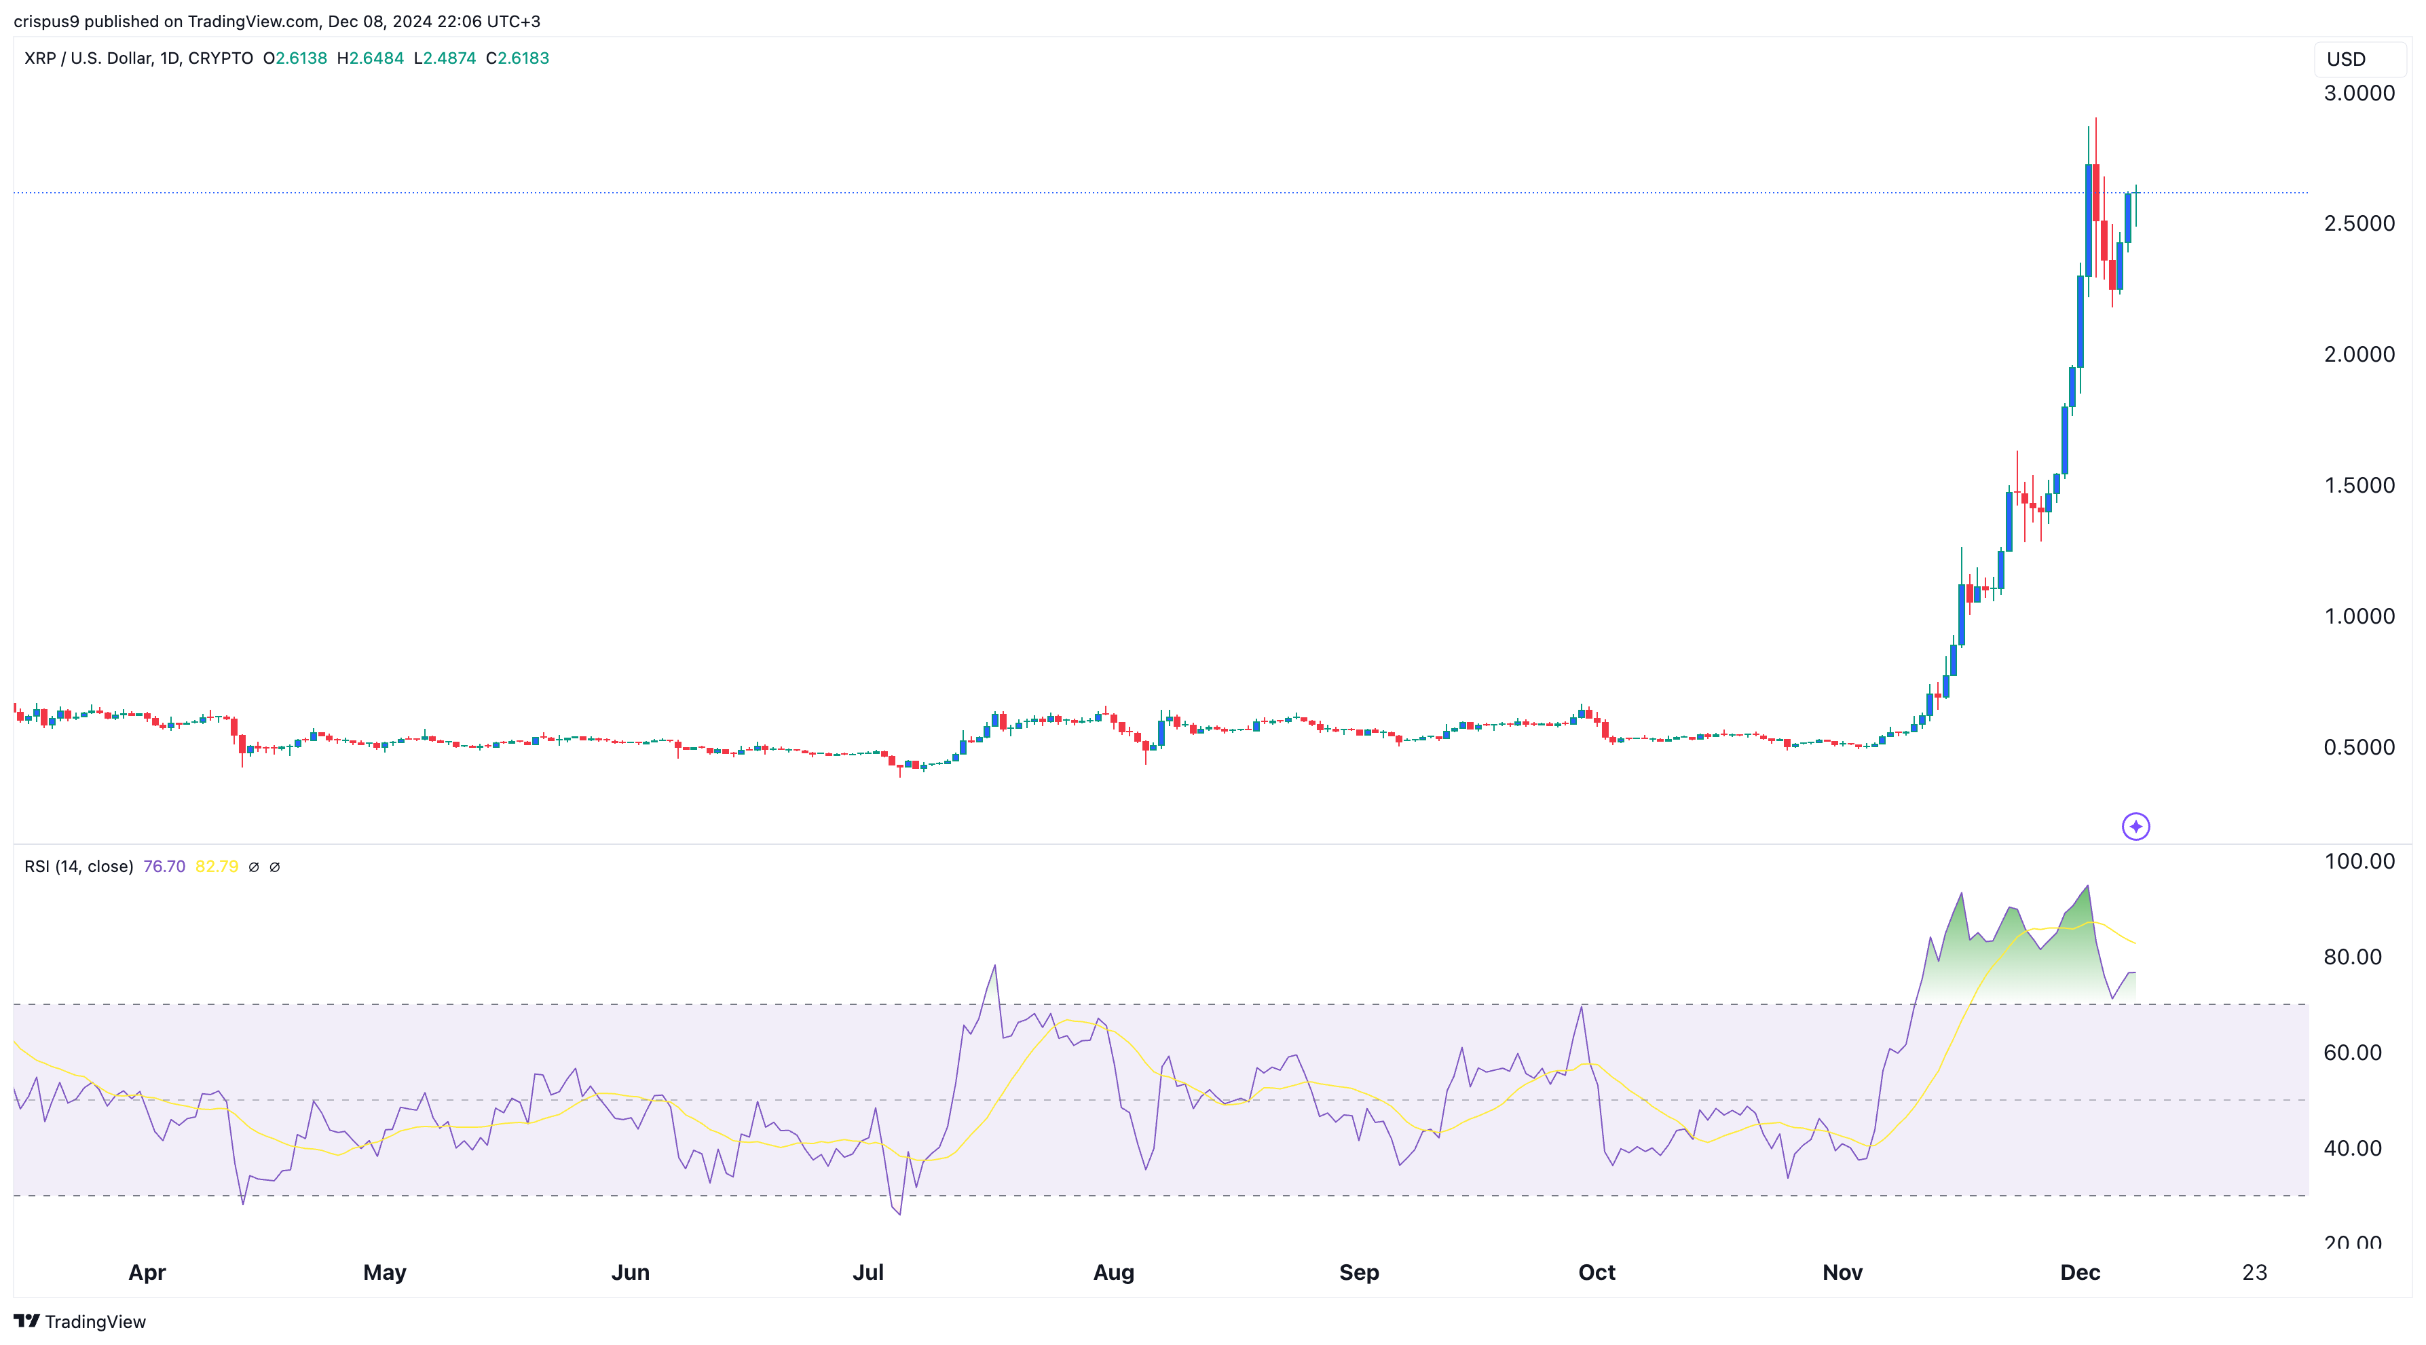Screen dimensions: 2426x1345
Task: Click the 100.00 RSI axis label
Action: click(x=2359, y=861)
